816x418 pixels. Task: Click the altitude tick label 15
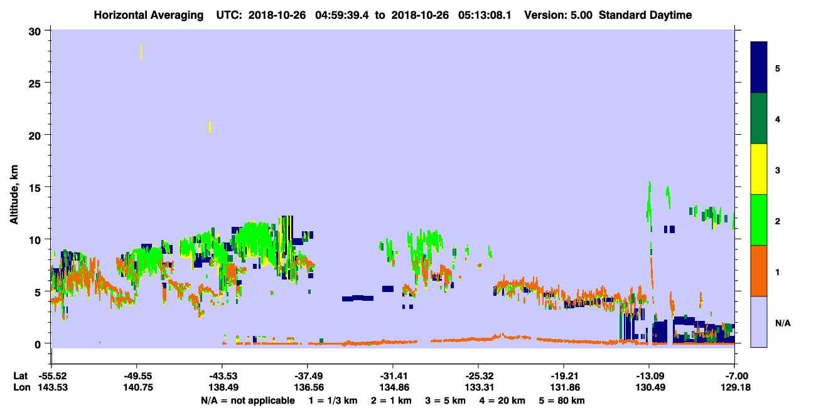pos(36,187)
